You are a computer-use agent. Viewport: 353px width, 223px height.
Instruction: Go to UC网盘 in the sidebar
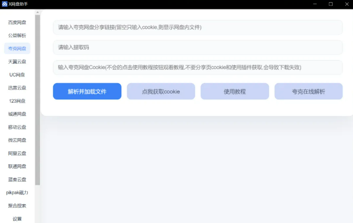(17, 75)
